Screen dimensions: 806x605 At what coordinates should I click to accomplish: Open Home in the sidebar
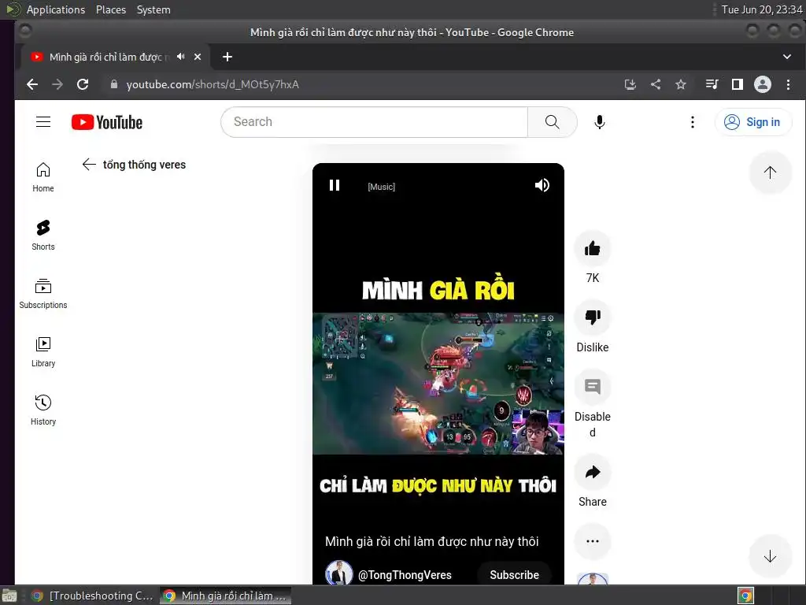click(x=43, y=177)
